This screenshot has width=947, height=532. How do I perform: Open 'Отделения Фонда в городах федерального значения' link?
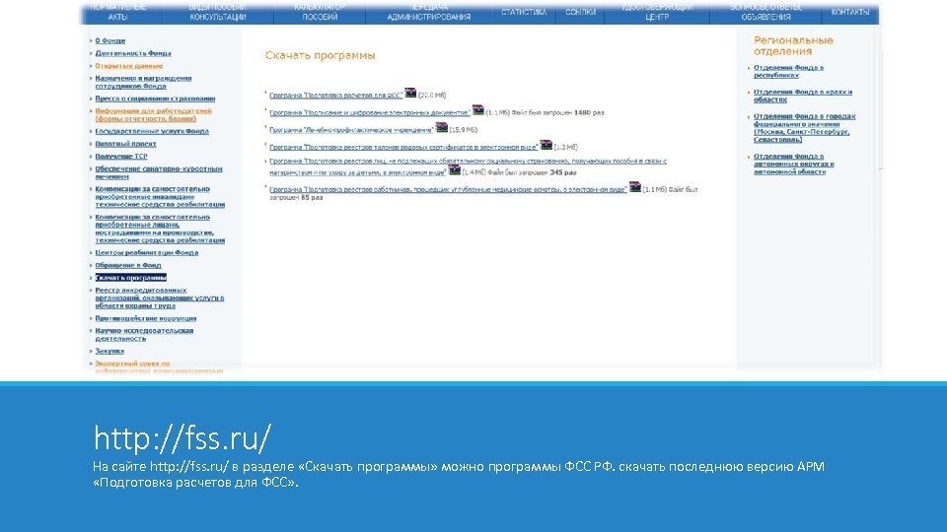click(x=804, y=128)
